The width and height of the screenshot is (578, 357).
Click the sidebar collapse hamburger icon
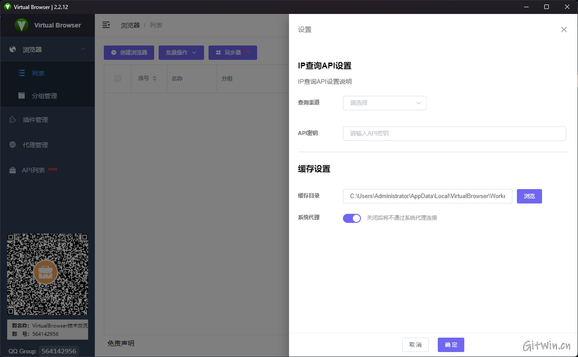click(x=106, y=25)
